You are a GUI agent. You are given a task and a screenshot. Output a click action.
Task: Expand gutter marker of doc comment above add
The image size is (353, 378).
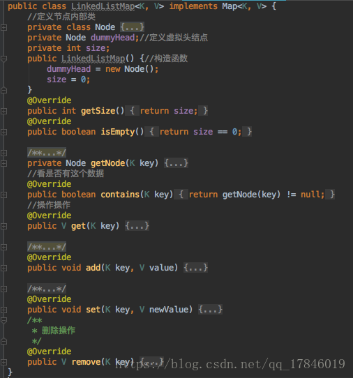tap(3, 247)
